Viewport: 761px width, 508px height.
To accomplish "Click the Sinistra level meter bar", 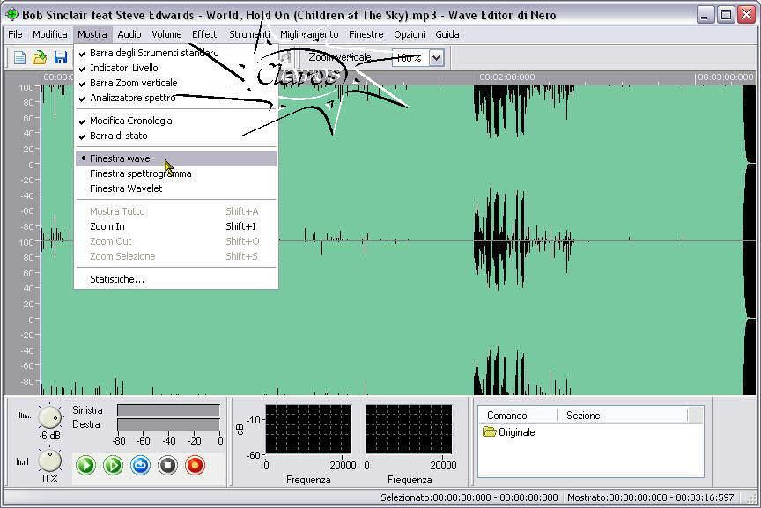I will [x=168, y=410].
